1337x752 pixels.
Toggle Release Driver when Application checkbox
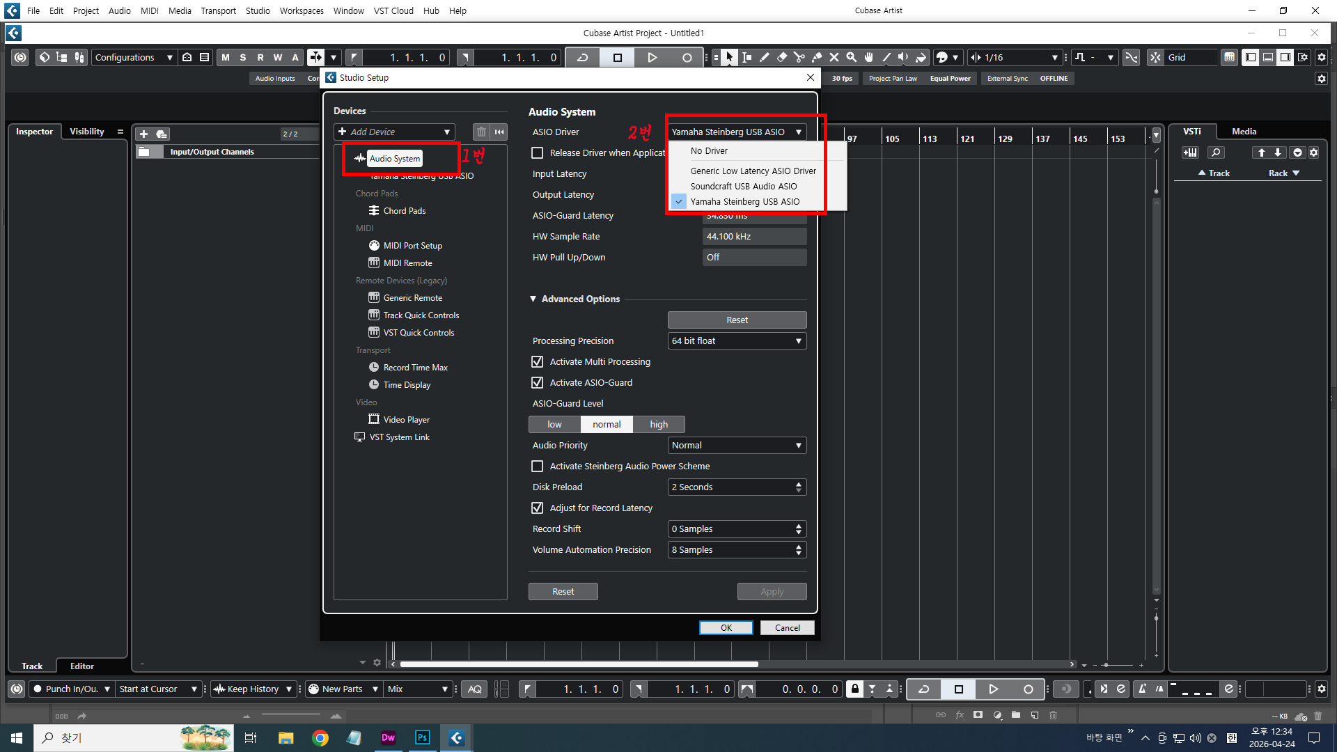(537, 152)
